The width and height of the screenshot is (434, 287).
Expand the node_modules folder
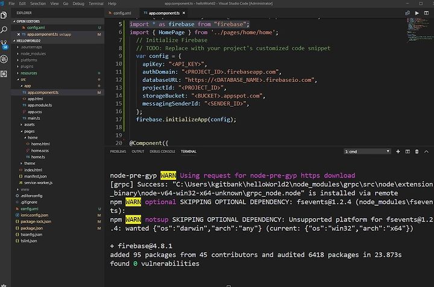coord(58,54)
